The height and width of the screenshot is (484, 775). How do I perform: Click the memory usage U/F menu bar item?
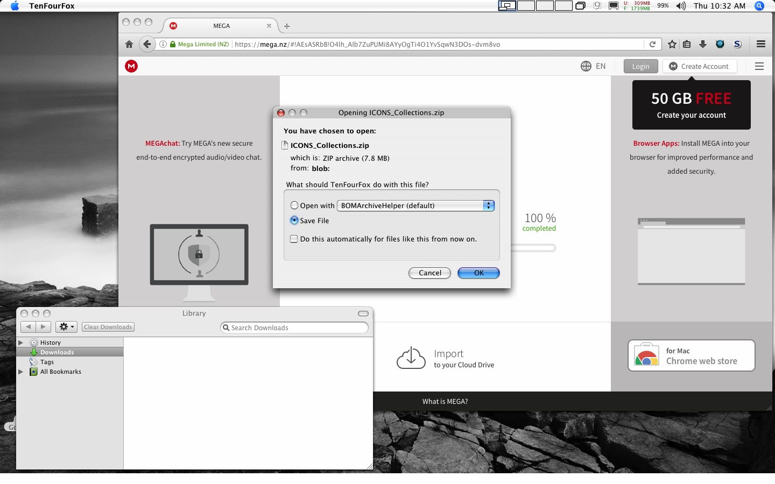click(x=637, y=6)
